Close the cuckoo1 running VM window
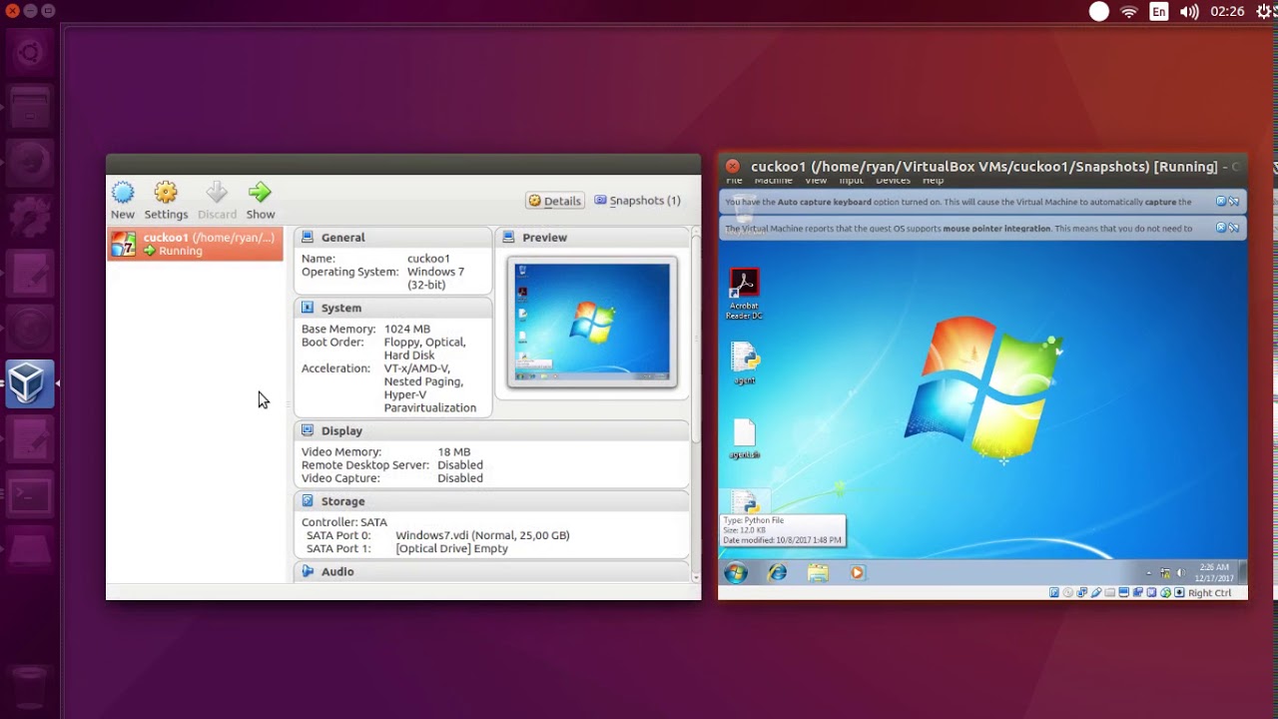1278x719 pixels. (x=732, y=167)
